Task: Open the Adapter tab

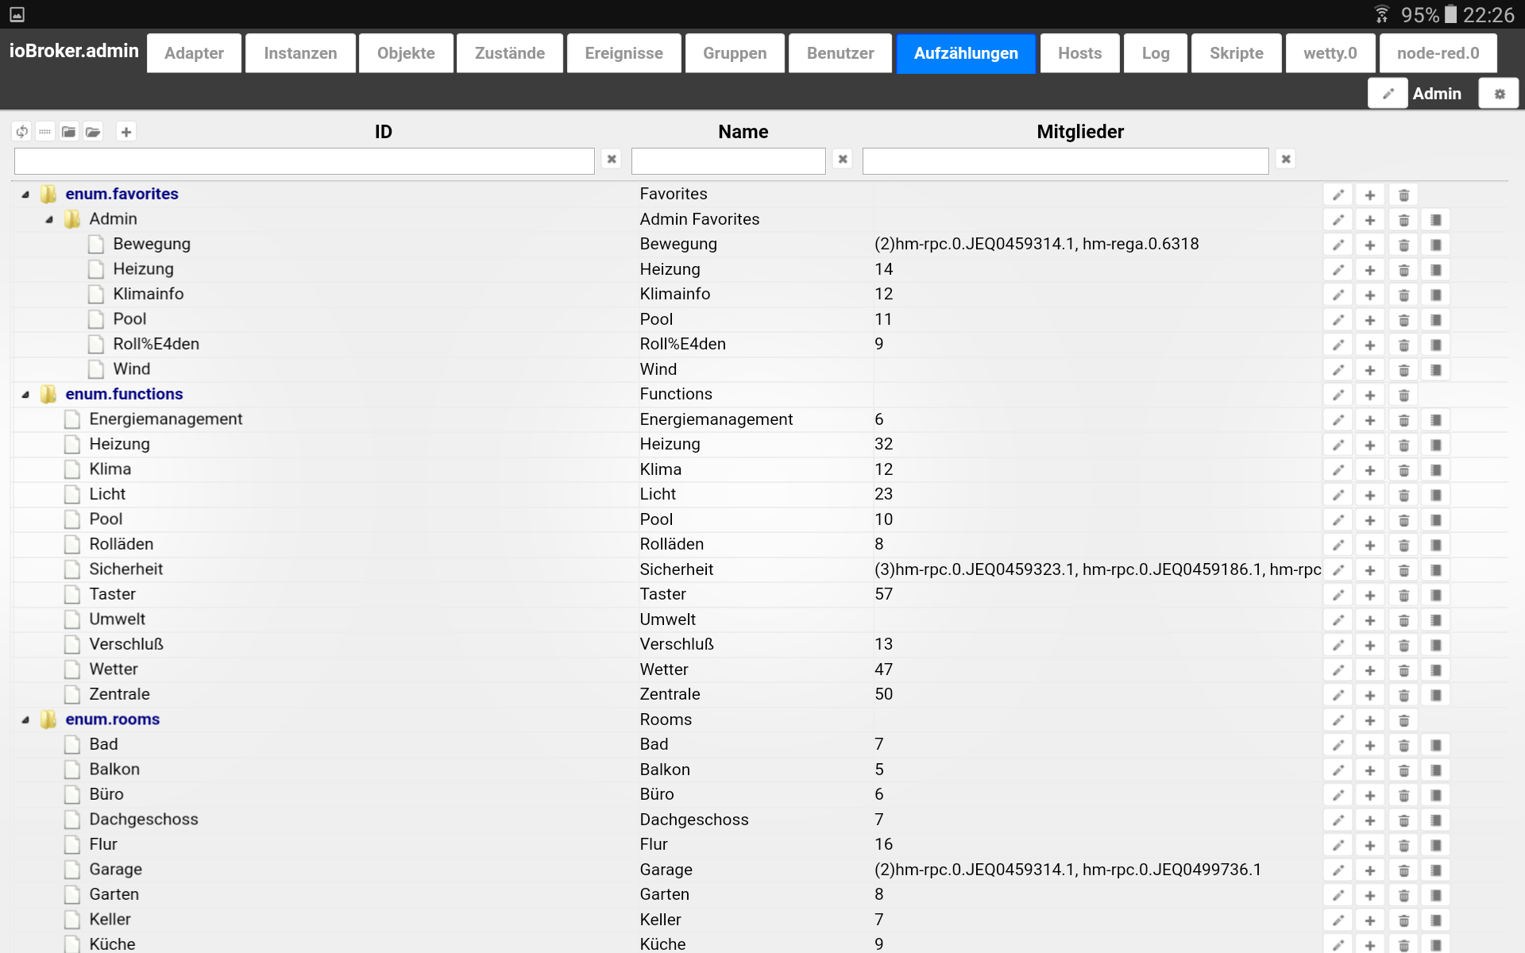Action: 194,53
